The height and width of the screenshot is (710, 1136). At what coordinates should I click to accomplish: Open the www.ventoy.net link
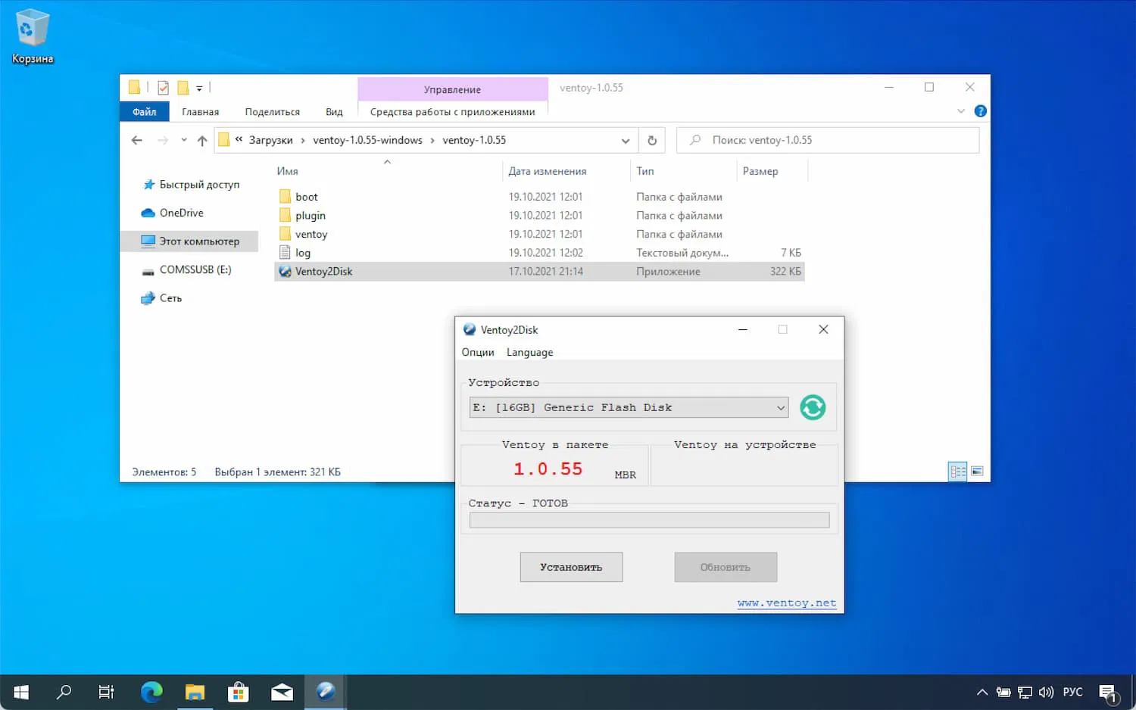[786, 603]
